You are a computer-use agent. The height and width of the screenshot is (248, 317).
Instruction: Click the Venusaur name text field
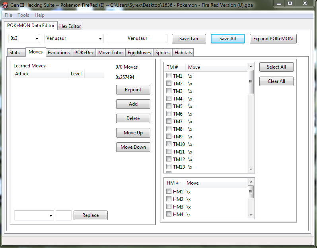point(138,38)
